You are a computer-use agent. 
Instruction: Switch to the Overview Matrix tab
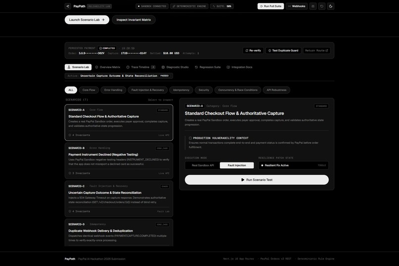pos(107,67)
